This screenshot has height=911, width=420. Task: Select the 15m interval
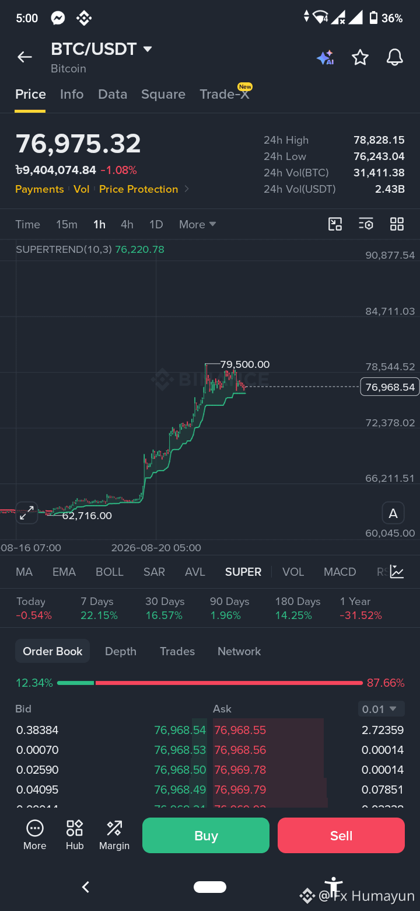[66, 224]
